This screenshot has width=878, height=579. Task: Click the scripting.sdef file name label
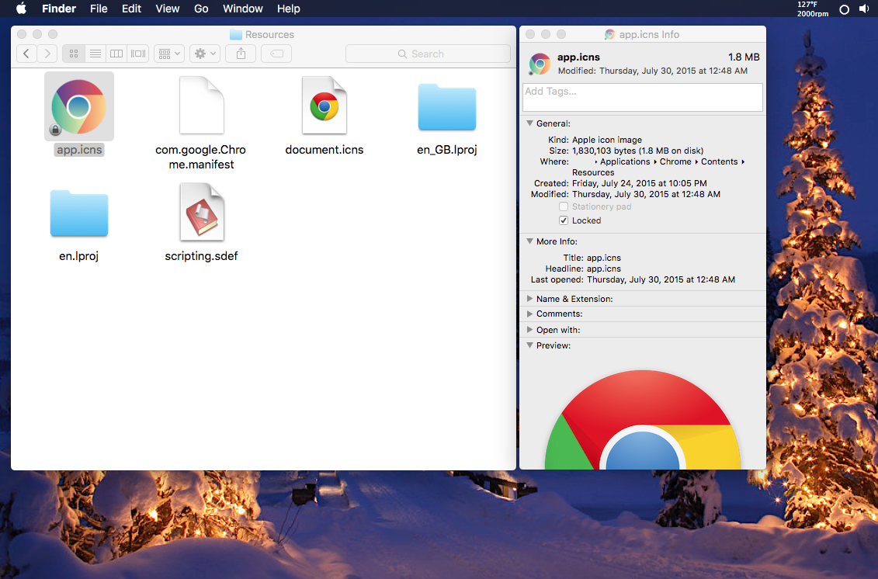[x=202, y=256]
